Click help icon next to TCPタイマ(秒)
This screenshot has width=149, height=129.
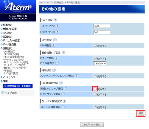(57, 26)
